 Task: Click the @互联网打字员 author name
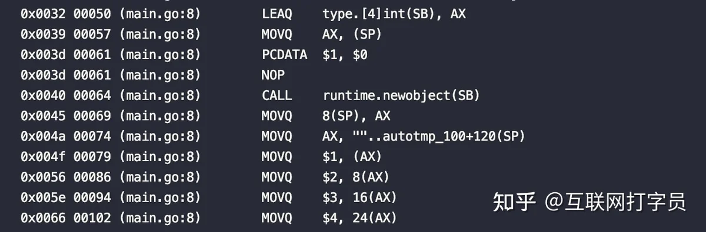(x=615, y=202)
